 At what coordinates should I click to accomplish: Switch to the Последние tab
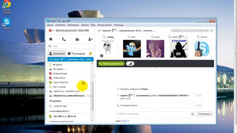tap(76, 54)
